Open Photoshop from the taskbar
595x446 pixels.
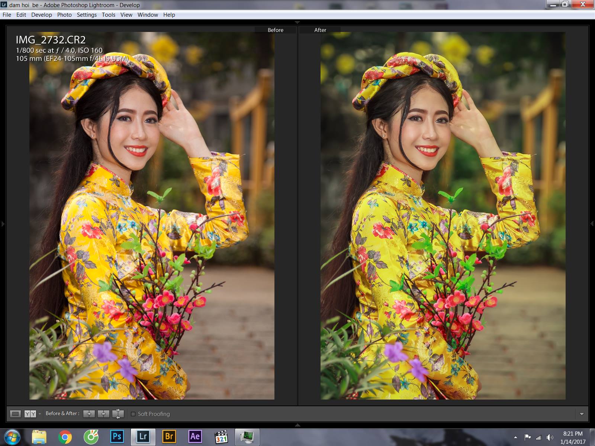coord(117,436)
